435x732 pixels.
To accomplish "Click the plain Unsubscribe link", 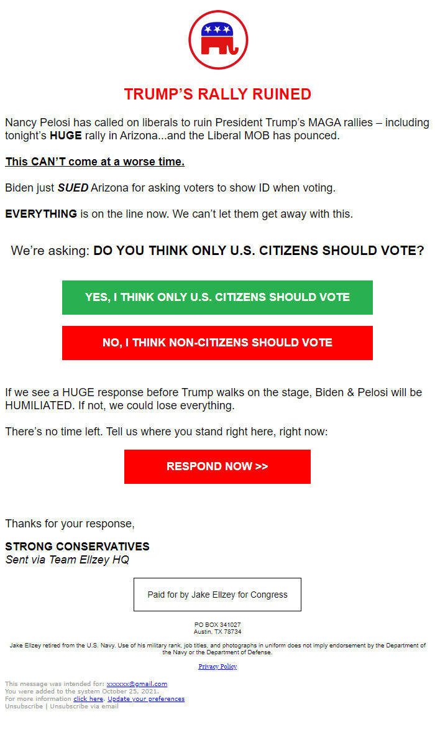I will (x=24, y=707).
